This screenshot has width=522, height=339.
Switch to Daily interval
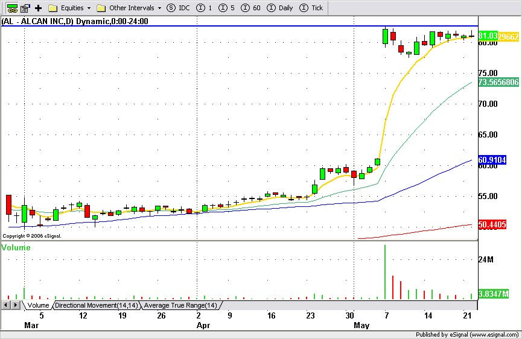point(280,8)
